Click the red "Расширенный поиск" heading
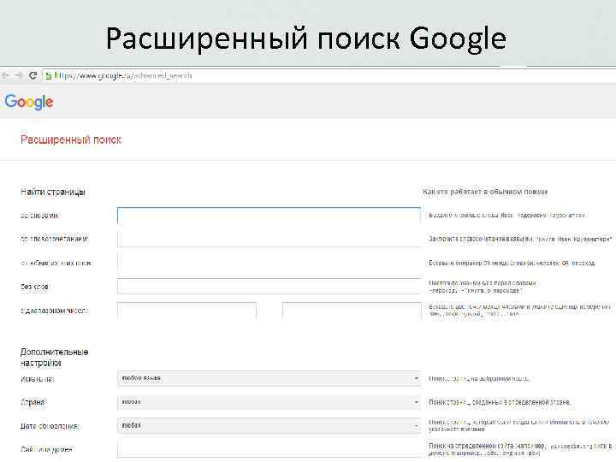Screen dimensions: 616x462 [x=71, y=139]
